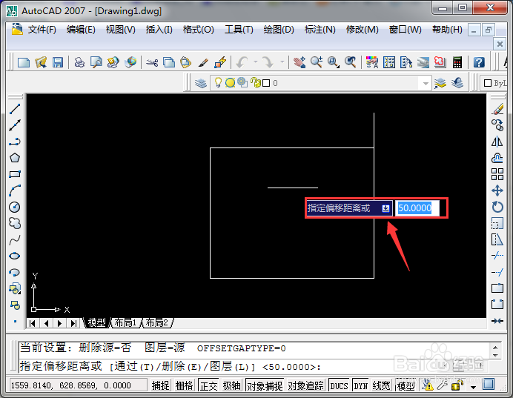Select the Offset tool
Viewport: 513px width, 398px height.
pyautogui.click(x=497, y=158)
